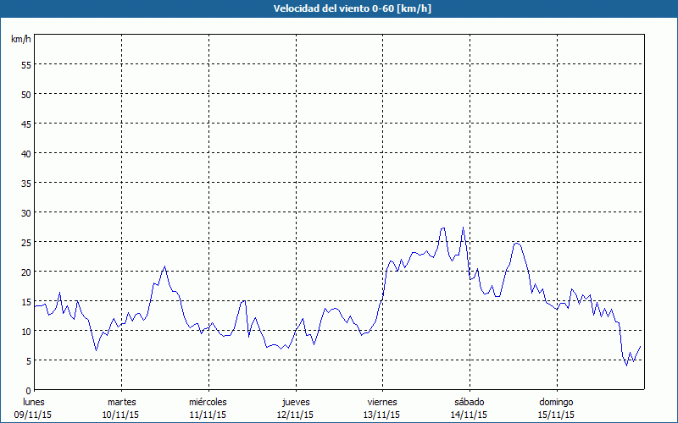Select the 'lunes 09/11/15' date label

pos(33,408)
